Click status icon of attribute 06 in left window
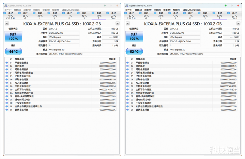Screen dimensions: 245x159 (6, 80)
